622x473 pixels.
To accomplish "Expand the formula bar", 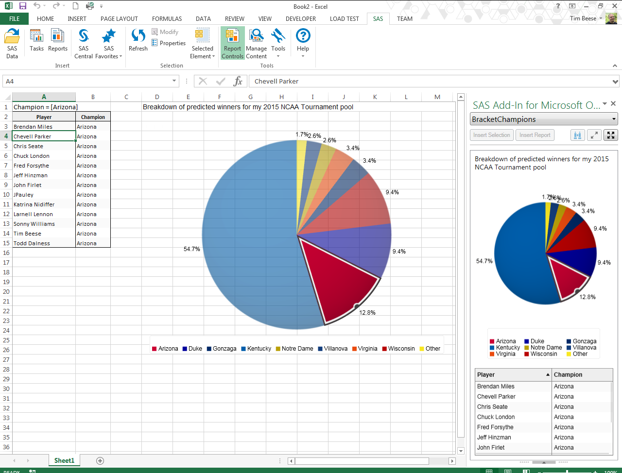I will click(x=615, y=82).
